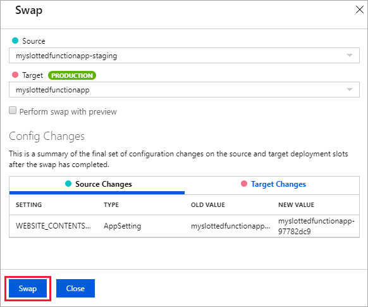Select the Source Changes tab
This screenshot has width=368, height=307.
point(104,184)
